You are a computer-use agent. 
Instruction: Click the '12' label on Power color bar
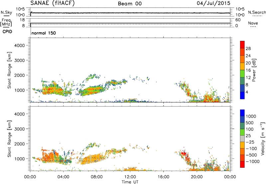(248, 78)
